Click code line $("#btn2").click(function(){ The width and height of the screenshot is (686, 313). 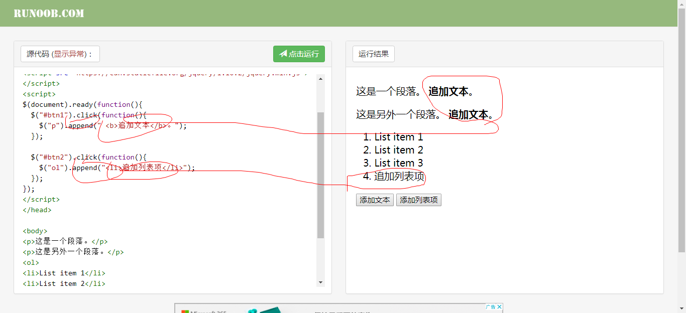click(88, 157)
